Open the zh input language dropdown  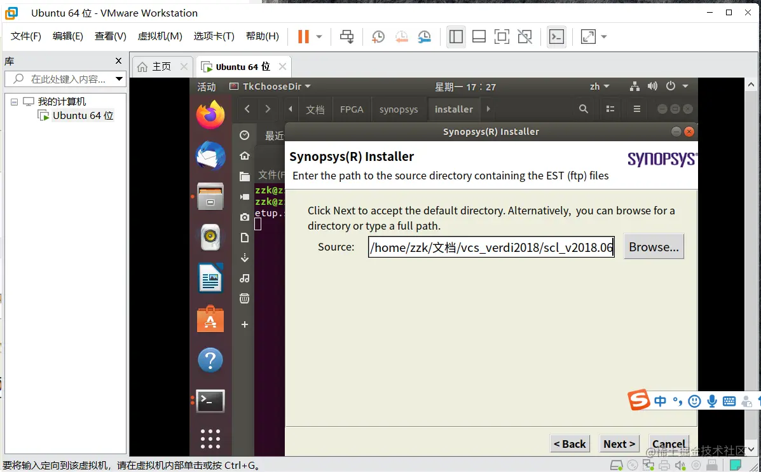[600, 87]
